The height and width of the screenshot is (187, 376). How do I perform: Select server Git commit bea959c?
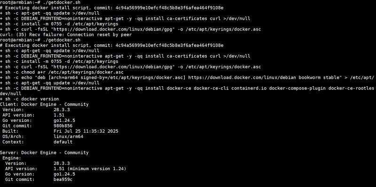63,180
